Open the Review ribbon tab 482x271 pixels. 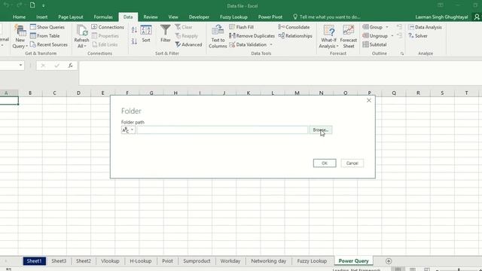(x=151, y=17)
